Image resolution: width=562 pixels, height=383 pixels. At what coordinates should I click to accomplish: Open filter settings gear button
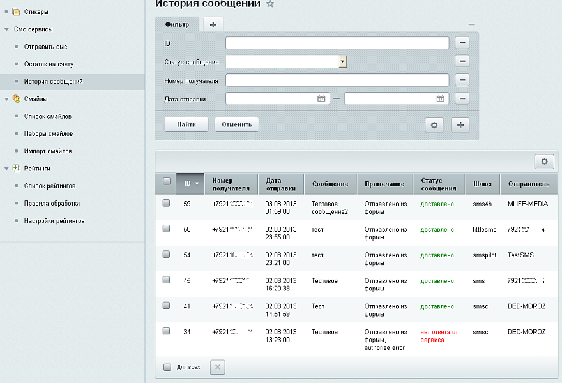click(434, 125)
